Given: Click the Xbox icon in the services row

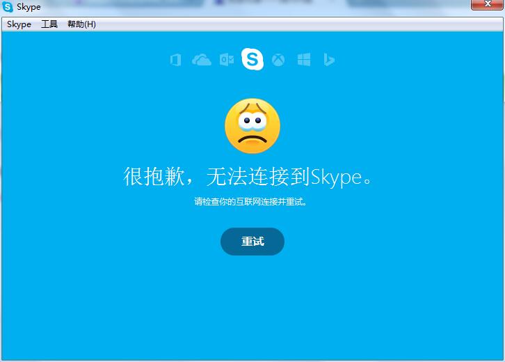Looking at the screenshot, I should click(278, 60).
